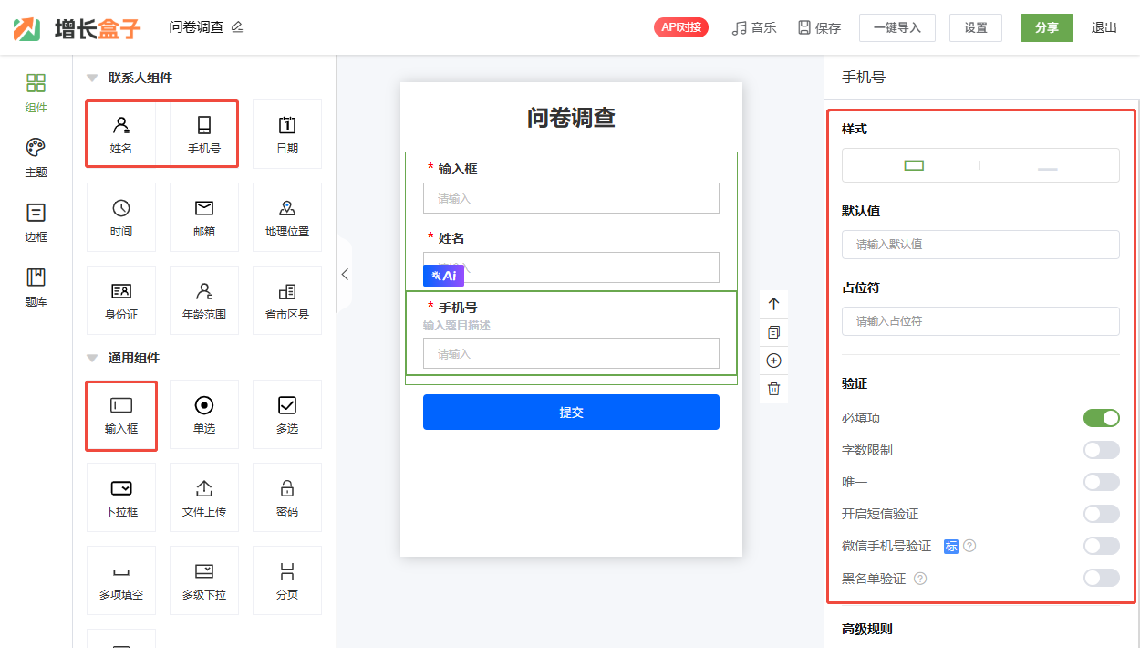Click the 占位符 placeholder field

pyautogui.click(x=980, y=321)
